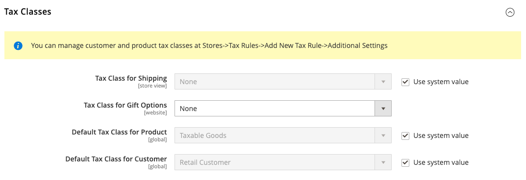Screen dimensions: 526x180
Task: Uncheck Use system value for Product tax class
Action: pos(405,135)
